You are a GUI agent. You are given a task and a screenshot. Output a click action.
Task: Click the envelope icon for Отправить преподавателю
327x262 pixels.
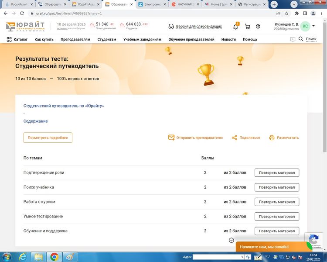(171, 138)
